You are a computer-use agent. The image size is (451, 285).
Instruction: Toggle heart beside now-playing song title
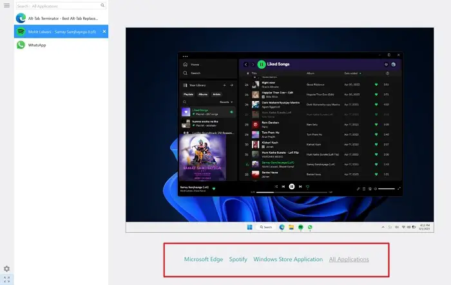[214, 188]
